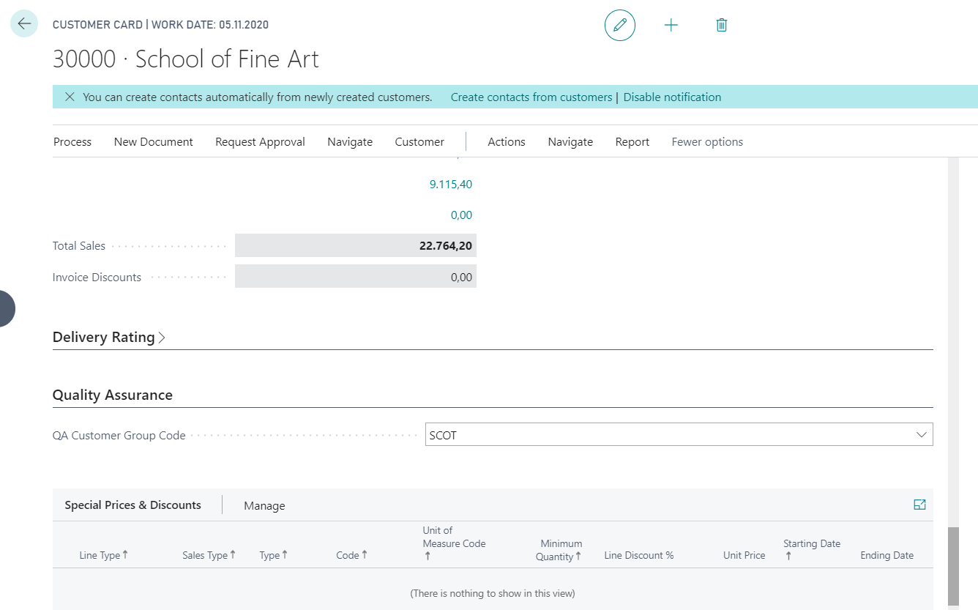Open the 9.115,40 amount link

[450, 185]
